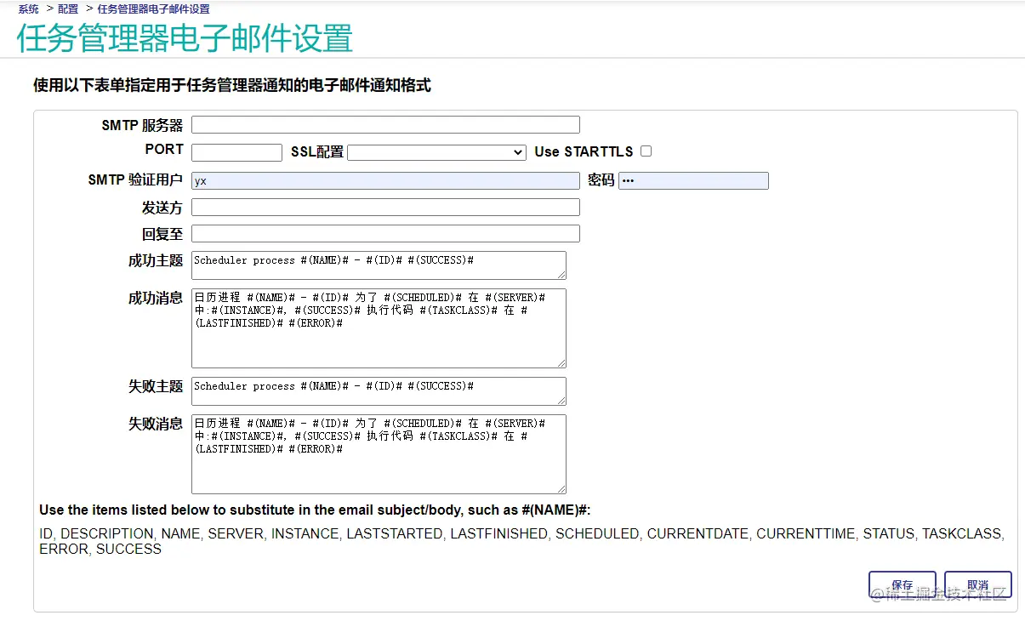The height and width of the screenshot is (621, 1025).
Task: Click the page title 任务管理器电子邮件设置
Action: (x=185, y=38)
